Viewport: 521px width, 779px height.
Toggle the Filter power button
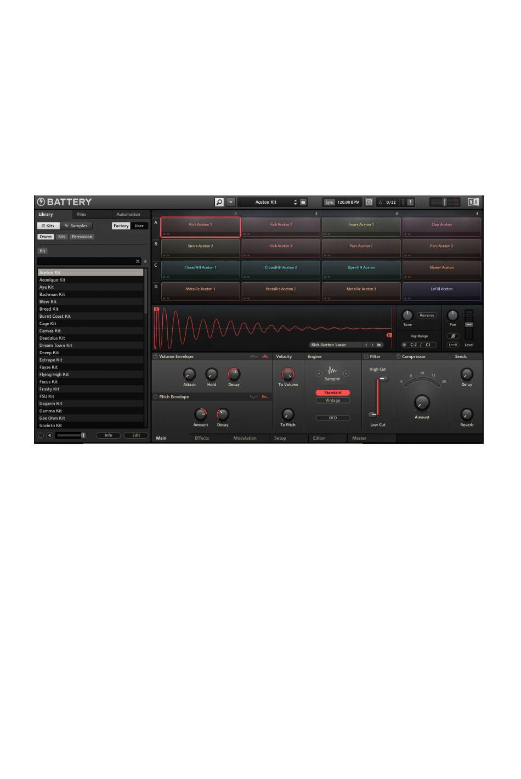click(366, 356)
